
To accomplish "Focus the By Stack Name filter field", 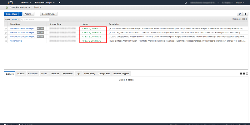I will click(x=34, y=20).
